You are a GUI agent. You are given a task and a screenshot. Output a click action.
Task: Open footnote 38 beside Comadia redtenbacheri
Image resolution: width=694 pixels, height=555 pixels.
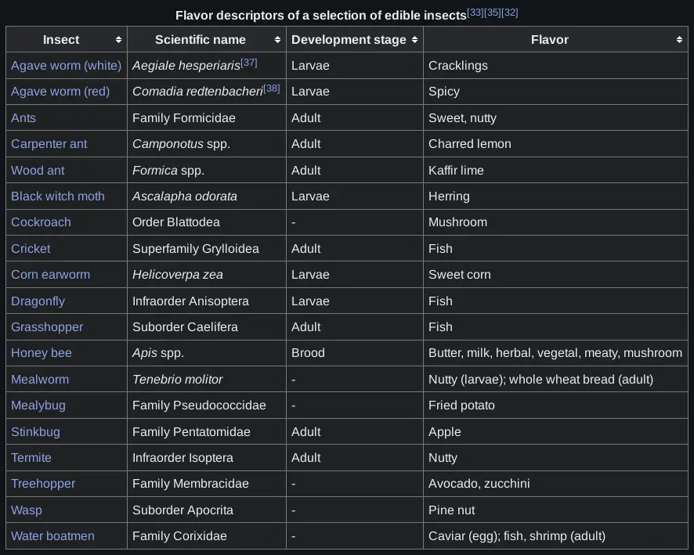pos(272,88)
